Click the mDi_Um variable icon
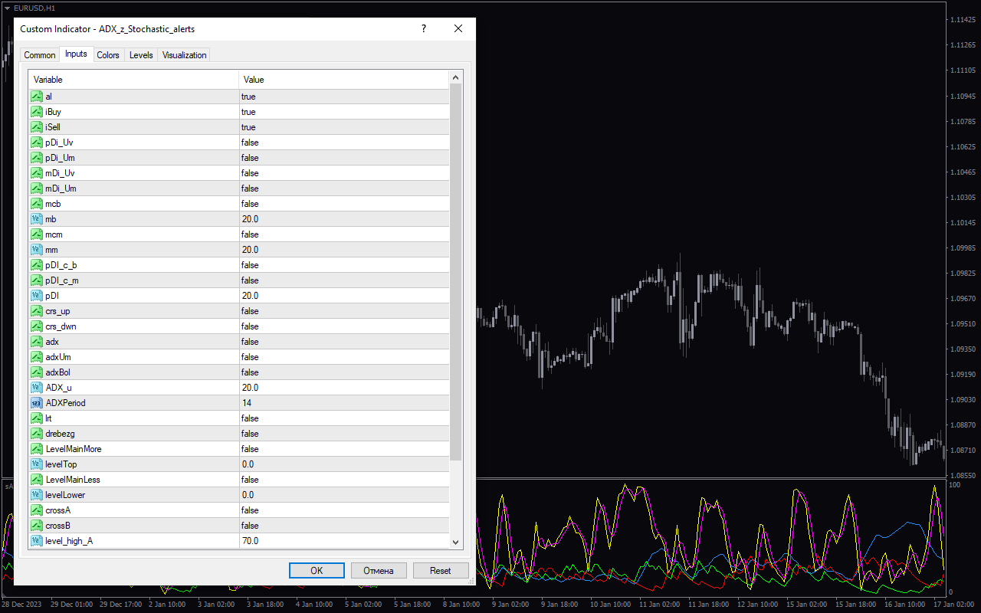Screen dimensions: 981x613 pyautogui.click(x=37, y=188)
